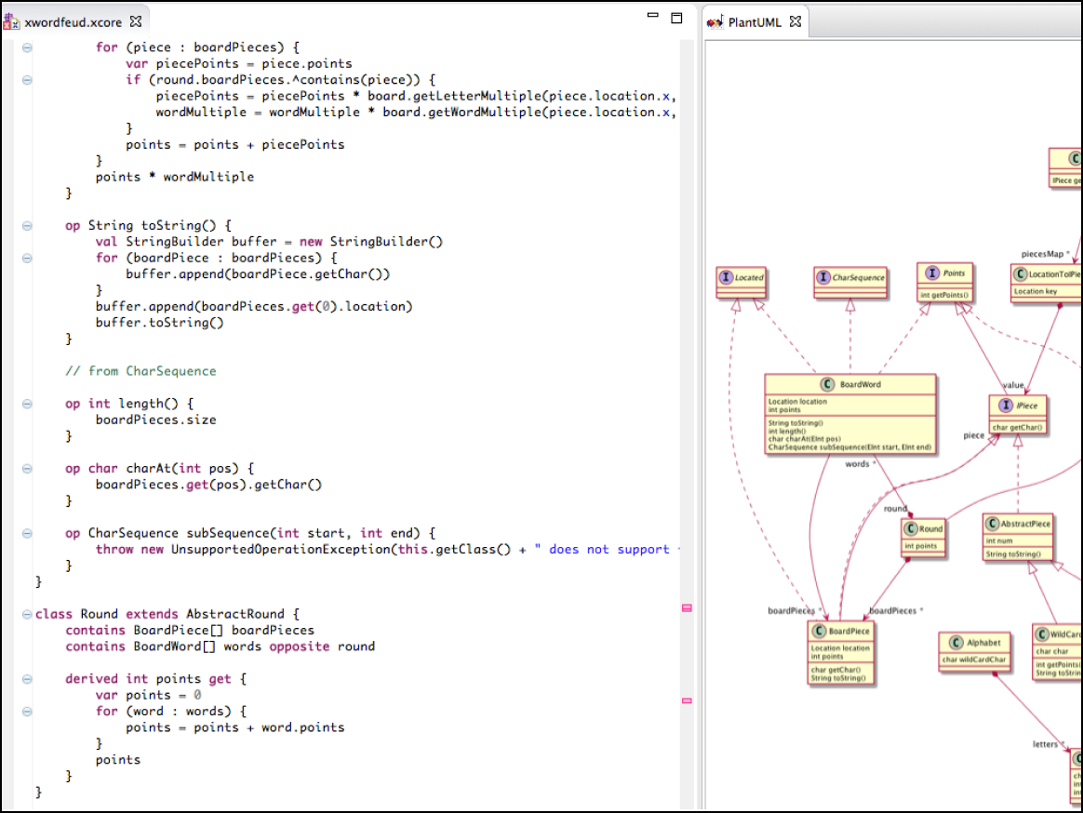1083x813 pixels.
Task: Collapse the 'derived int points get' block
Action: coord(27,679)
